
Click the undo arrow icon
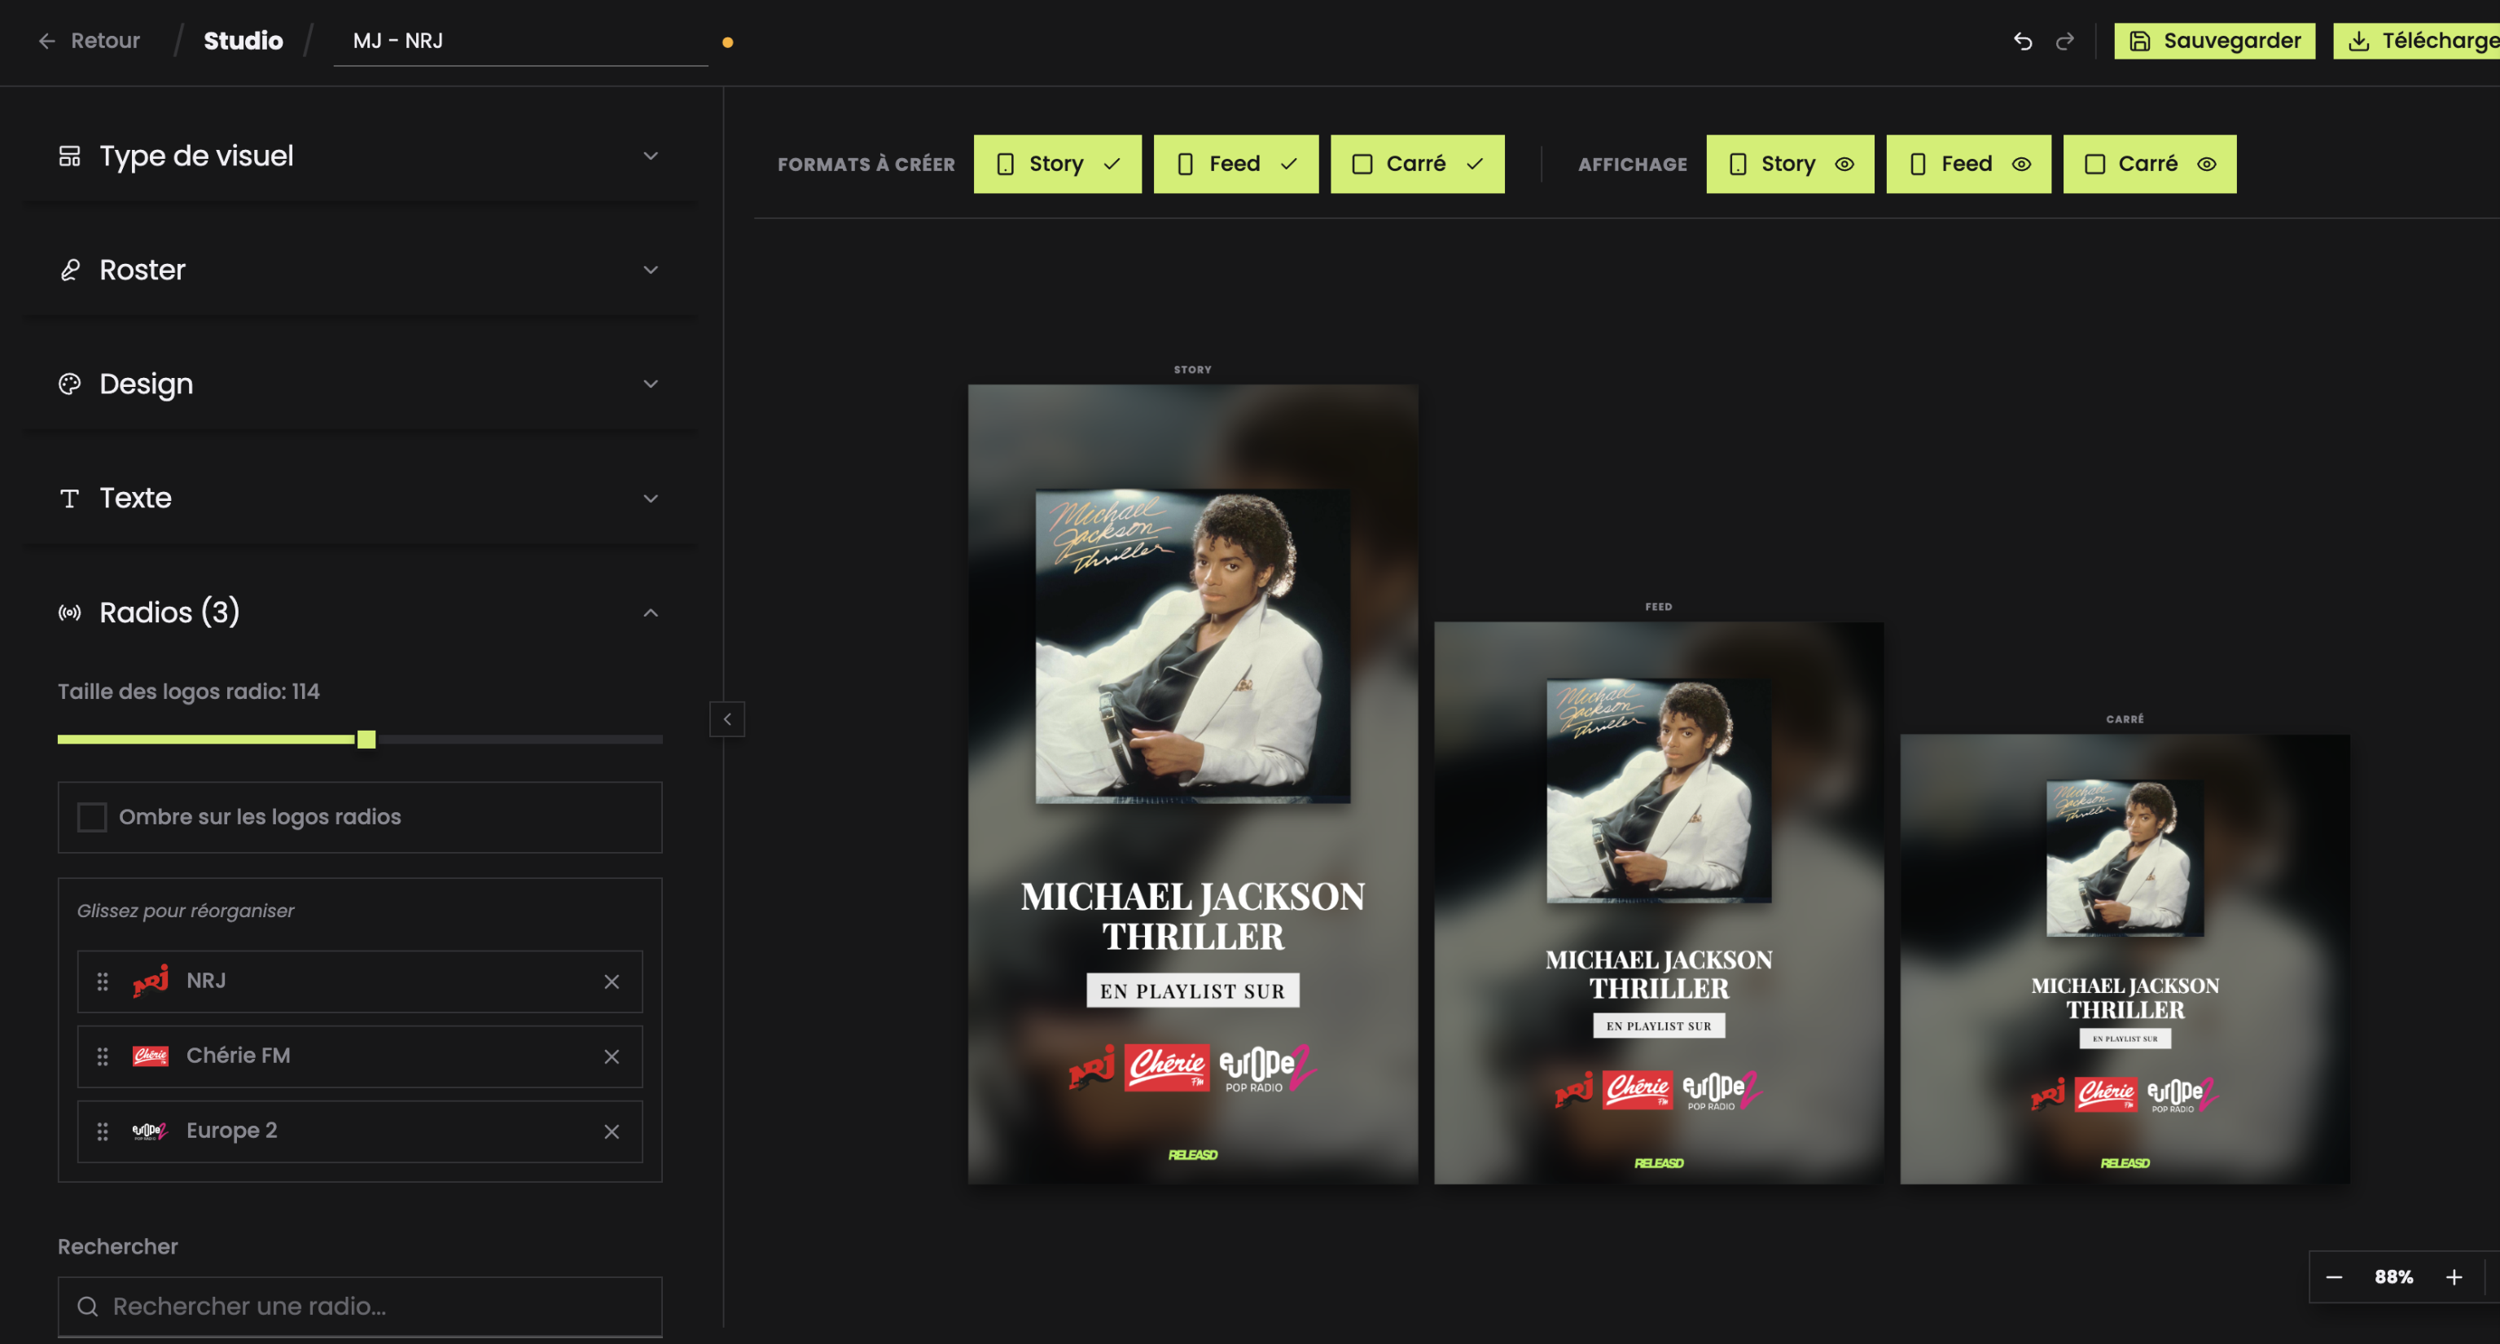tap(2023, 41)
